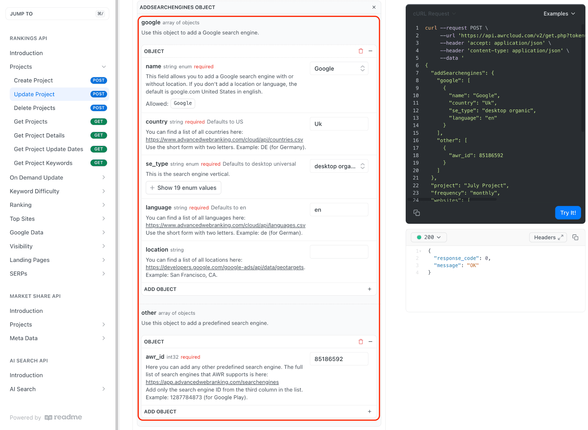Delete the google object with trash icon
This screenshot has height=430, width=588.
(361, 51)
